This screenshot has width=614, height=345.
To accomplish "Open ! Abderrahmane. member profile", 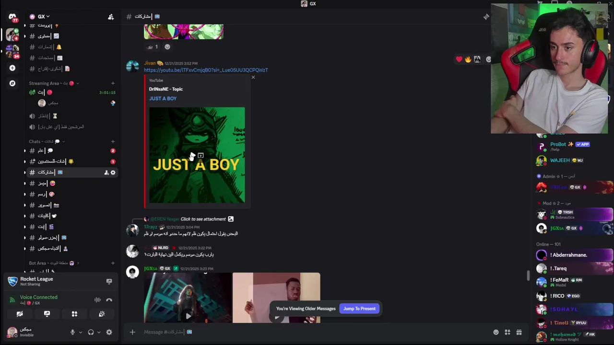I will pyautogui.click(x=573, y=255).
